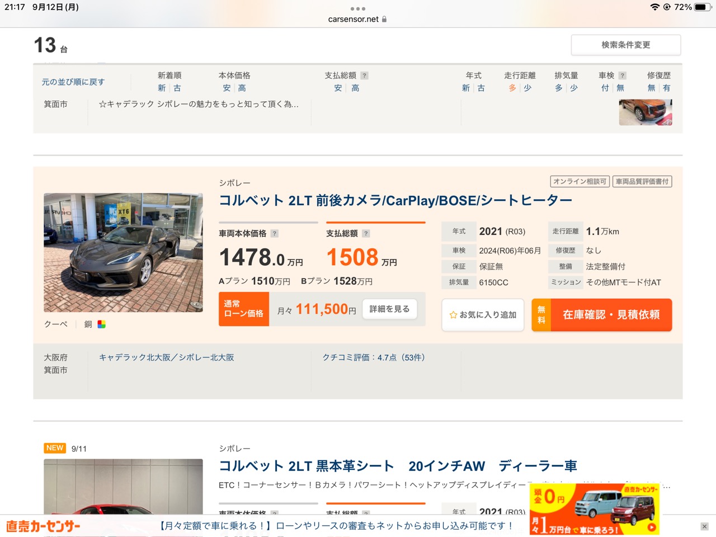Sort 排気量 by 少
Image resolution: width=716 pixels, height=537 pixels.
[x=574, y=88]
